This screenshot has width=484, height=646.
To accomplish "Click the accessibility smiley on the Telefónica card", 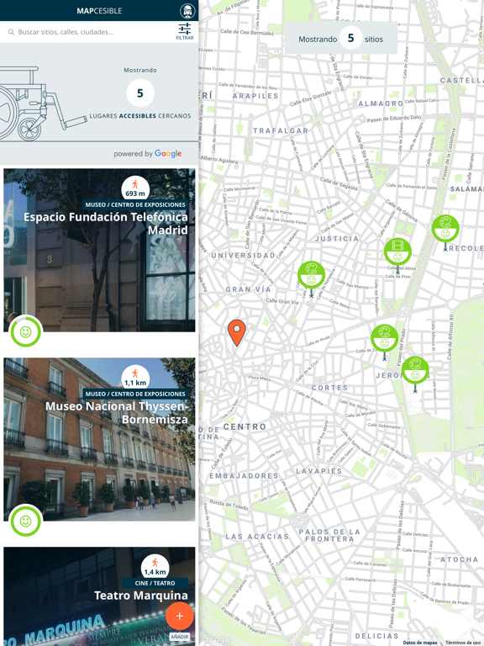I will 25,331.
